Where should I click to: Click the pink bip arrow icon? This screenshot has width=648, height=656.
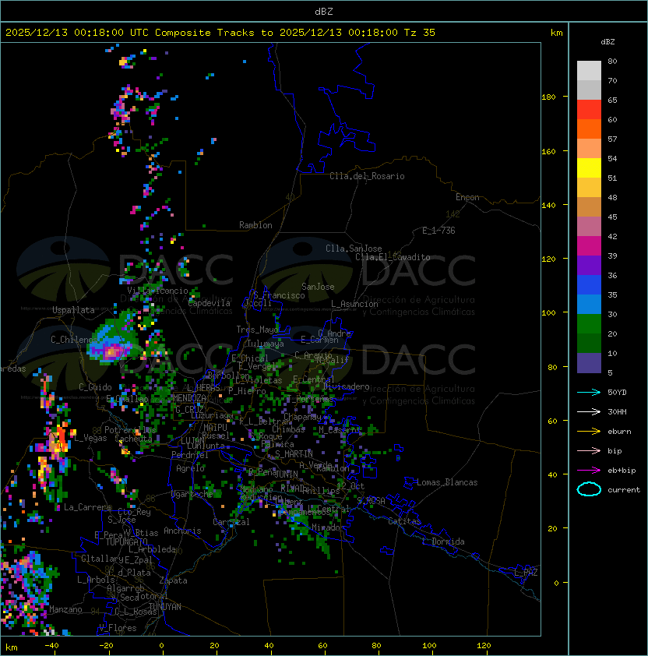(589, 451)
